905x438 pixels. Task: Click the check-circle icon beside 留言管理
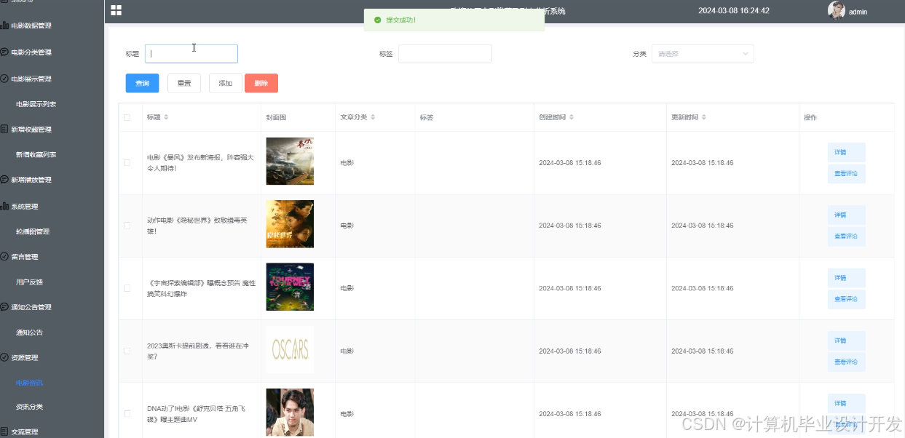pos(4,257)
